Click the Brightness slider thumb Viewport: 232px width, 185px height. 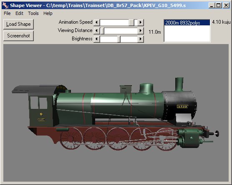[119, 39]
